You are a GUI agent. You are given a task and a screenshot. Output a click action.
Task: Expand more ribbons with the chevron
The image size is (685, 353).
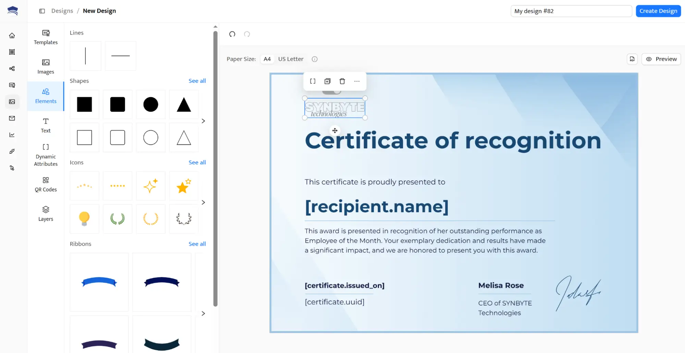tap(203, 313)
